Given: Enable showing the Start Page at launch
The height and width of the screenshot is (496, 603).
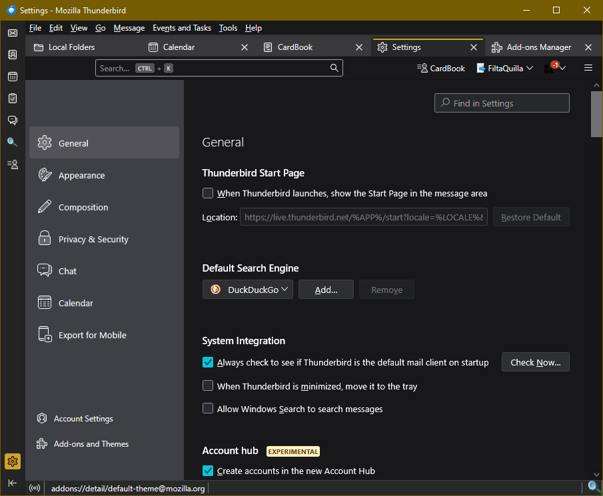Looking at the screenshot, I should click(208, 194).
